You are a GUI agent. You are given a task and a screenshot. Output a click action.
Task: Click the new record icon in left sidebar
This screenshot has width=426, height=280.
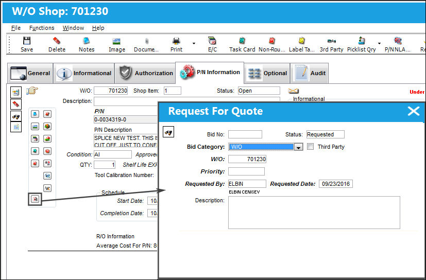[16, 92]
